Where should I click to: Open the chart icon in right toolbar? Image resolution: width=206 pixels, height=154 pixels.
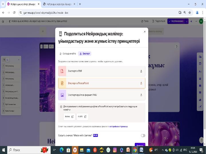(200, 100)
